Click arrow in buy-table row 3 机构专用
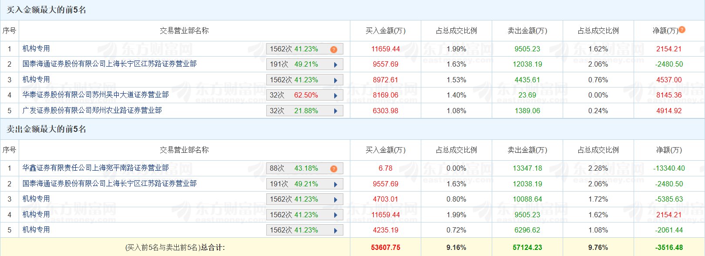This screenshot has width=705, height=256. (336, 80)
